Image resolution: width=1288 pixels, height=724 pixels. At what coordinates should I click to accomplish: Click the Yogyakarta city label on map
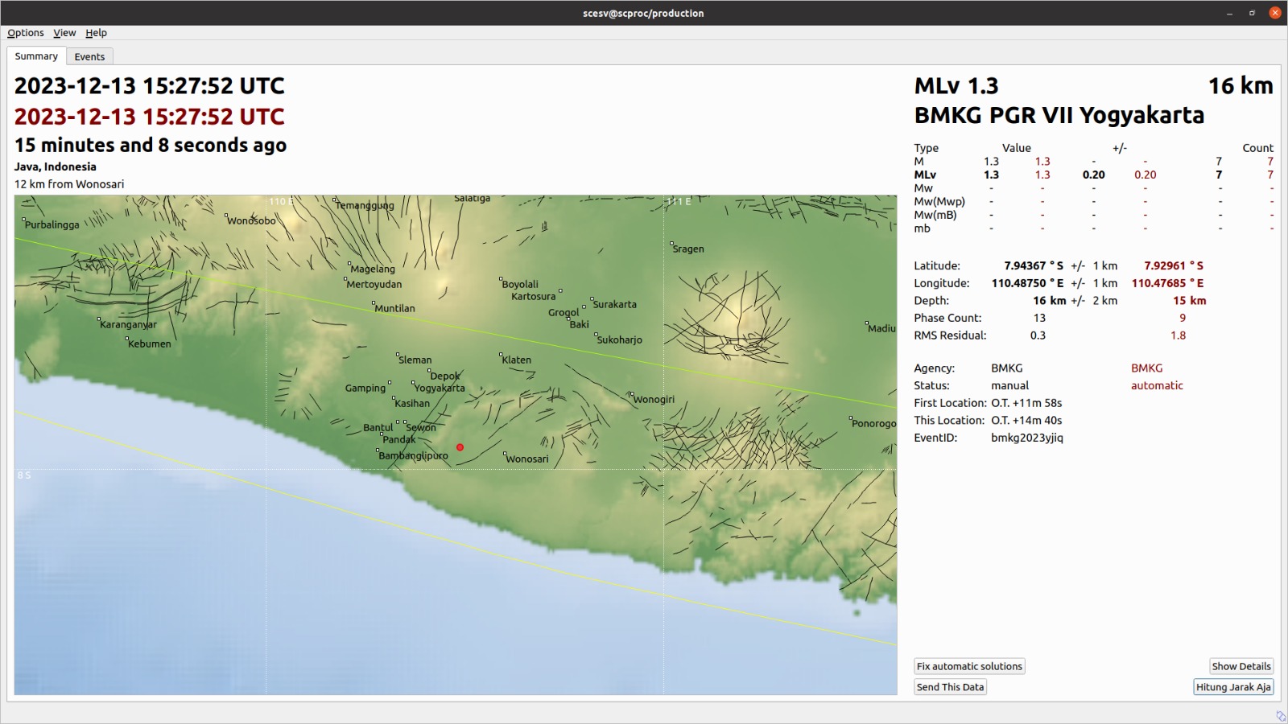tap(440, 388)
